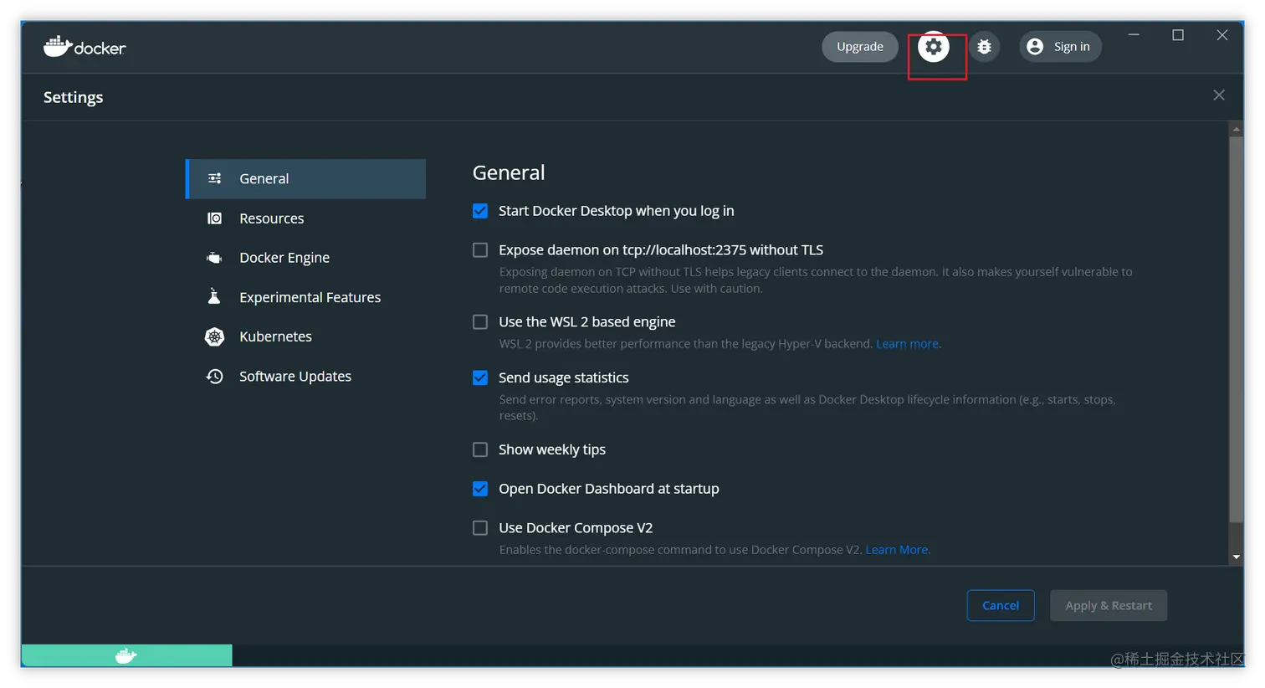Open the Resources settings section
Screen dimensions: 1265x688
305,218
